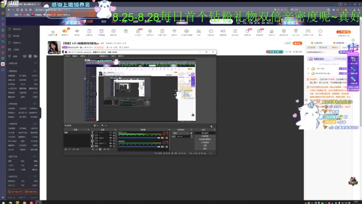Toggle visibility of sixth source row
The image size is (362, 204).
110,146
